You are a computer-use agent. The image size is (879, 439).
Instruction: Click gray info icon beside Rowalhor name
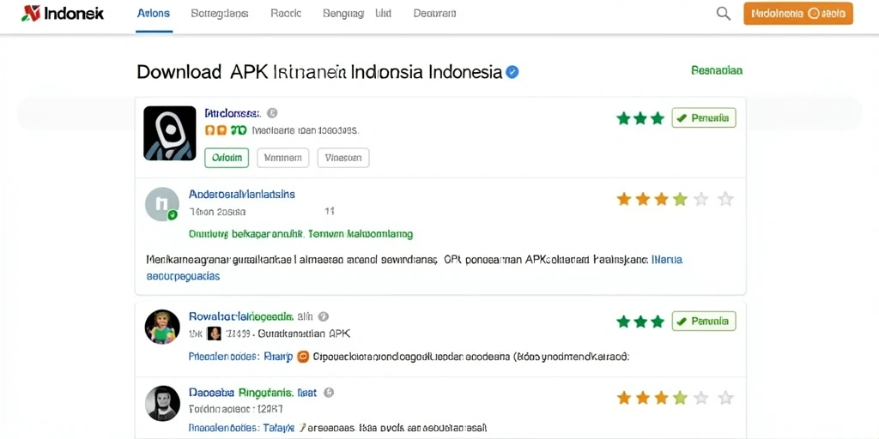point(323,316)
